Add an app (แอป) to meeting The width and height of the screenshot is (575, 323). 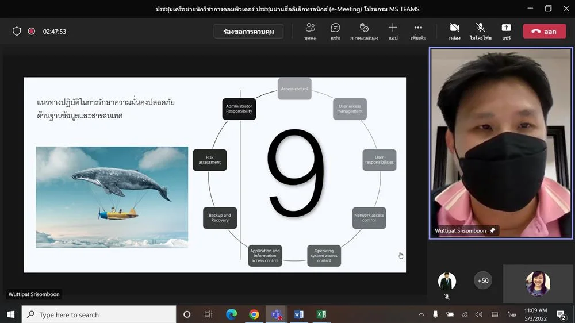pos(393,31)
